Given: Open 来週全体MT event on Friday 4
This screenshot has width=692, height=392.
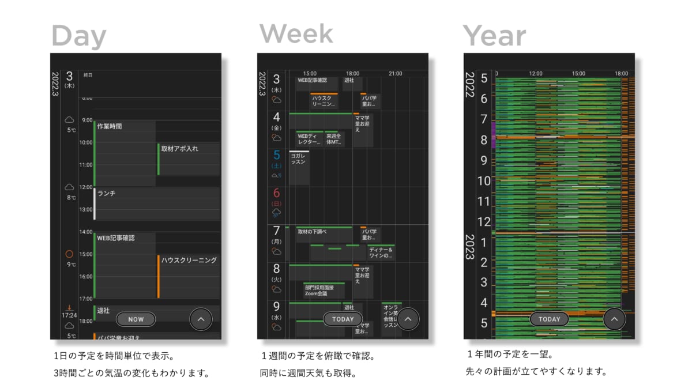Looking at the screenshot, I should click(334, 139).
